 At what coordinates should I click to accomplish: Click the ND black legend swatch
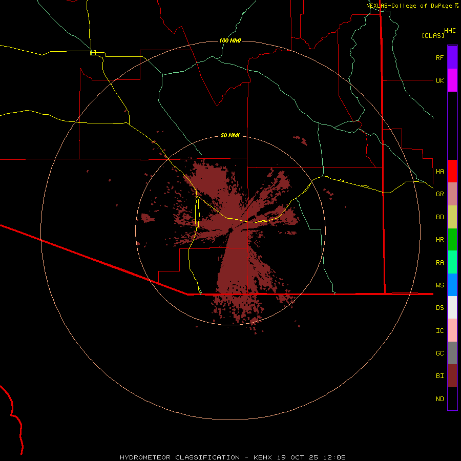click(452, 399)
